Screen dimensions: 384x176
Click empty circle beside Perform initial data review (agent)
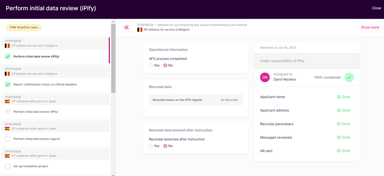(x=8, y=139)
